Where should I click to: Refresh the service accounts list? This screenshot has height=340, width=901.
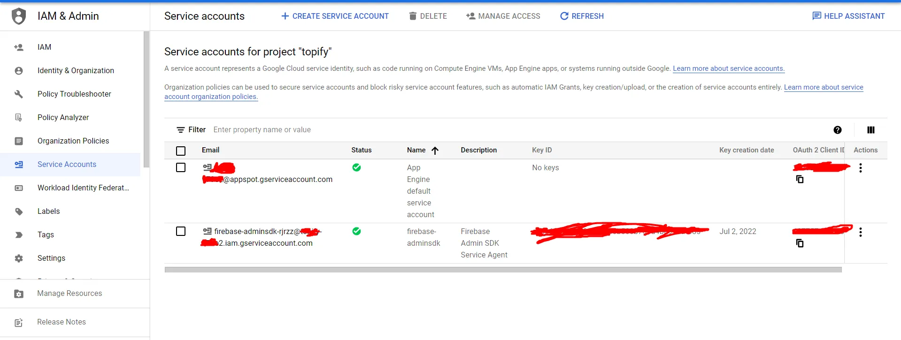point(582,16)
